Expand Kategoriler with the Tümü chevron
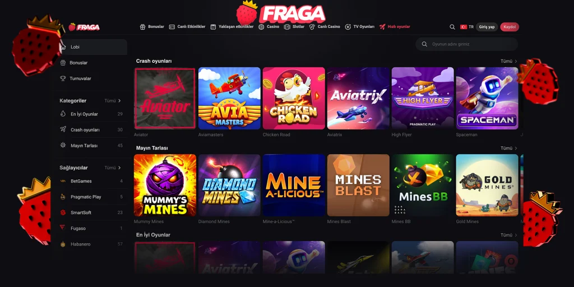This screenshot has height=287, width=574. click(113, 101)
